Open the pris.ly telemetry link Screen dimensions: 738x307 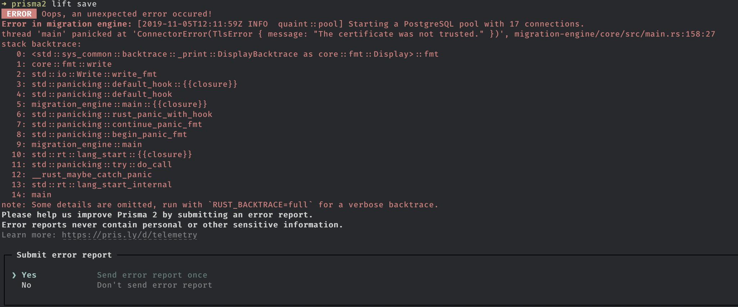point(129,235)
